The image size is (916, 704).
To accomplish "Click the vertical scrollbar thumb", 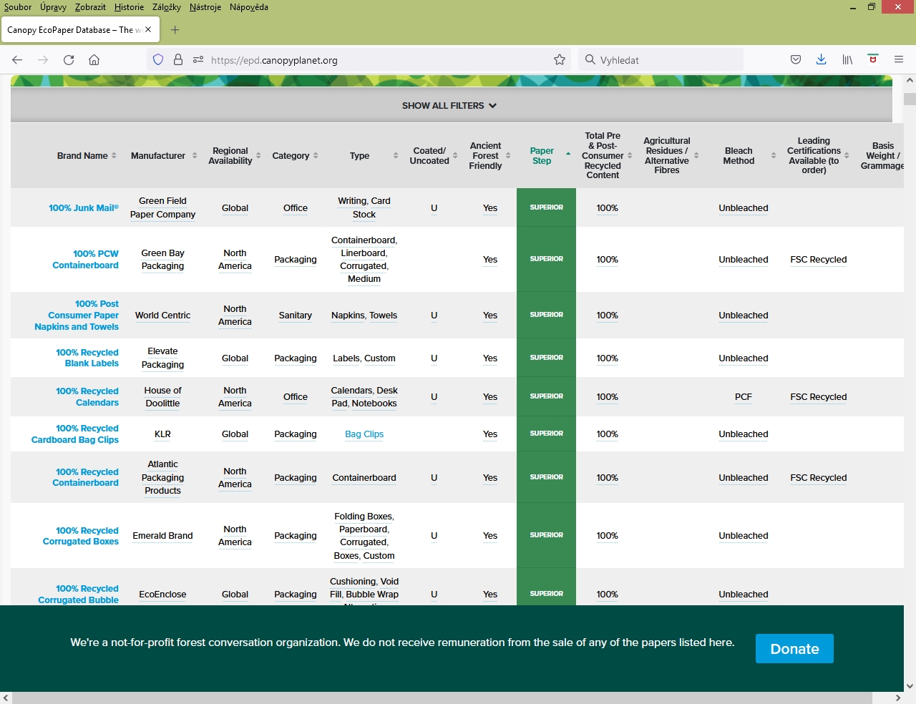I will click(x=910, y=99).
